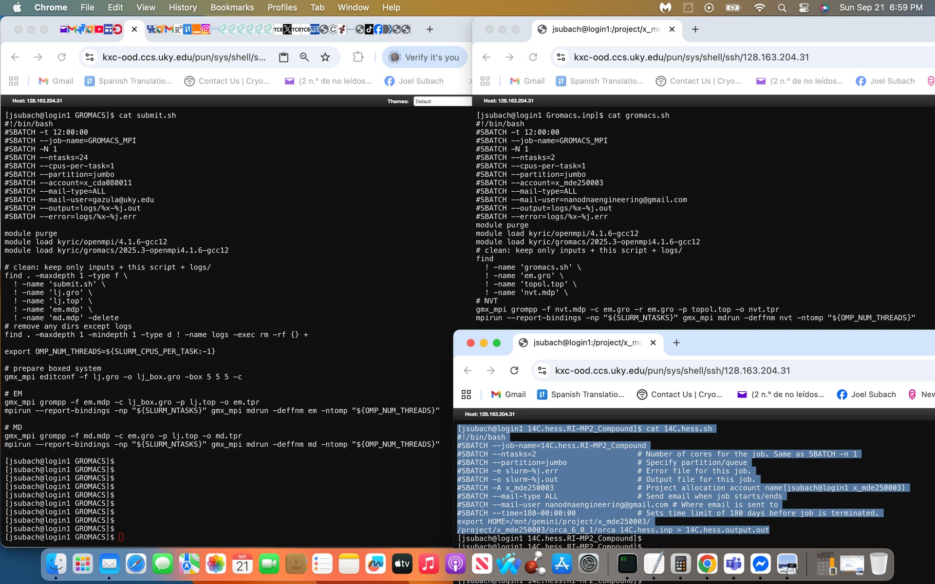Viewport: 935px width, 584px height.
Task: Click the address bar URL field
Action: click(185, 57)
